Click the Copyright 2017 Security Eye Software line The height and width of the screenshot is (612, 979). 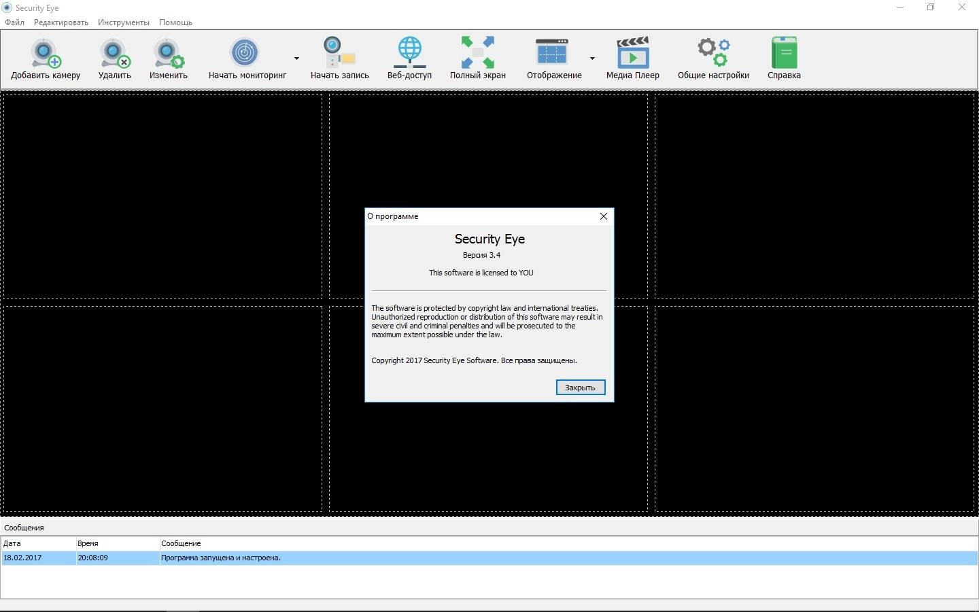[474, 360]
